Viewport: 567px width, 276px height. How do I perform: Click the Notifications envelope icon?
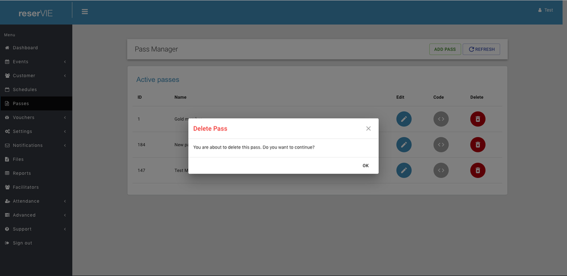(7, 145)
